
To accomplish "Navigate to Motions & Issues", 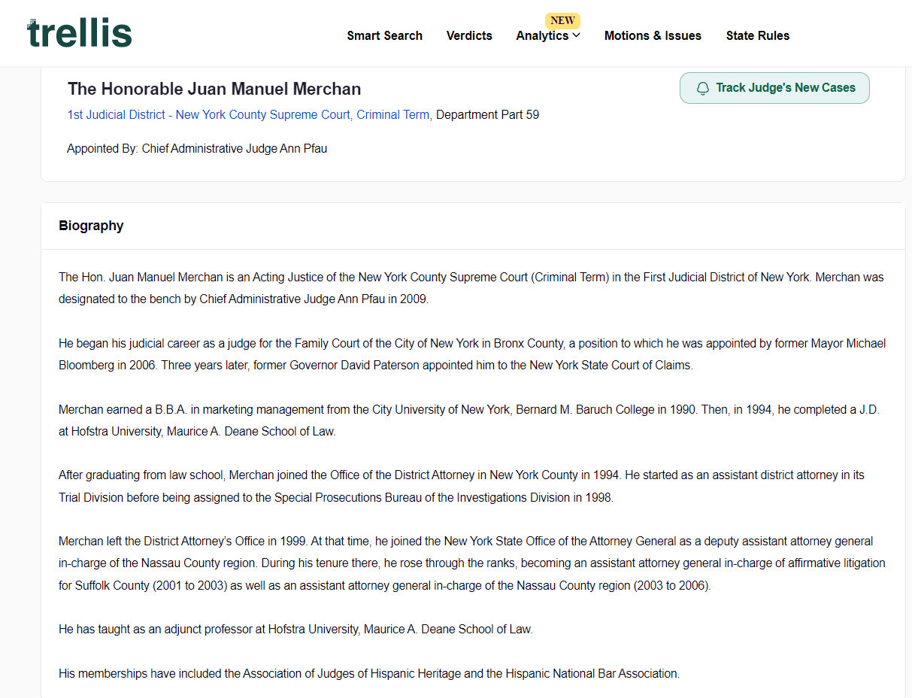I will point(653,35).
